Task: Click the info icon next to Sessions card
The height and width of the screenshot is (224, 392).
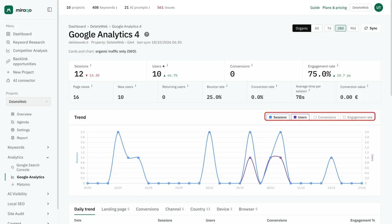Action: pyautogui.click(x=91, y=65)
